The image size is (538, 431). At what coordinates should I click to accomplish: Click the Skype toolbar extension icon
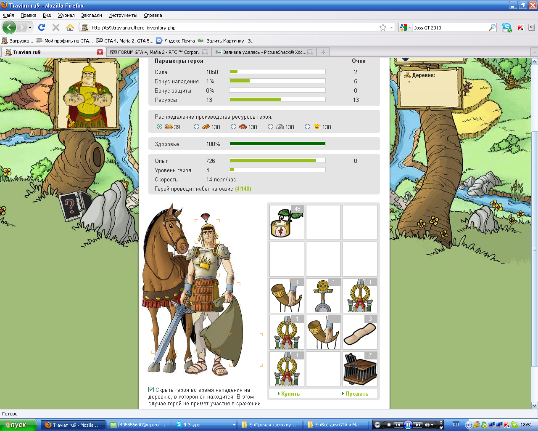507,28
